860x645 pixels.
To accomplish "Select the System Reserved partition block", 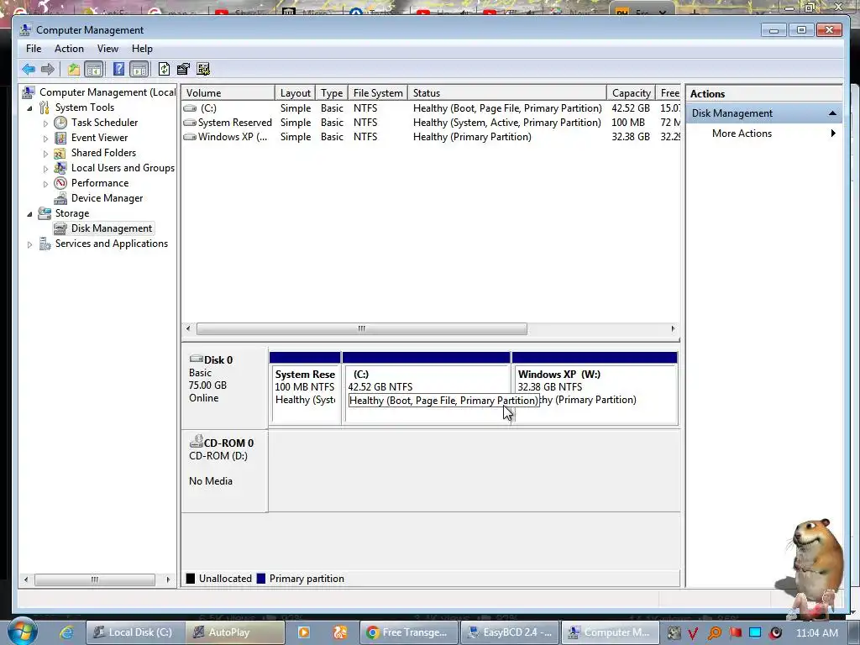I will click(x=305, y=388).
